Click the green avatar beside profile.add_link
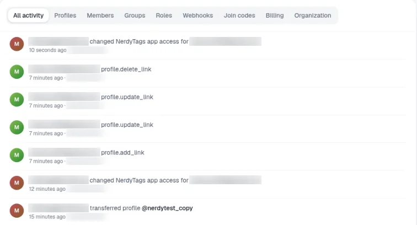417x225 pixels. [x=17, y=155]
